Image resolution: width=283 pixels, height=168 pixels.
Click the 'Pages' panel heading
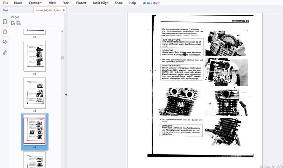15,17
